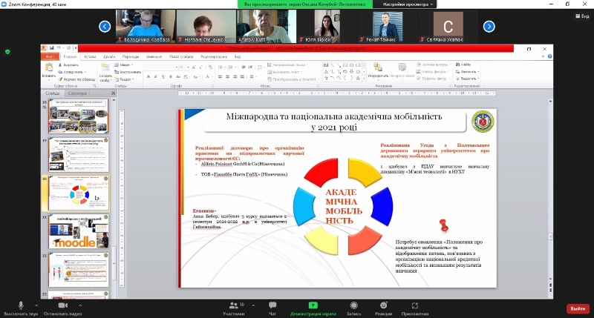Start recording with the Record icon
The height and width of the screenshot is (318, 594).
(x=353, y=305)
